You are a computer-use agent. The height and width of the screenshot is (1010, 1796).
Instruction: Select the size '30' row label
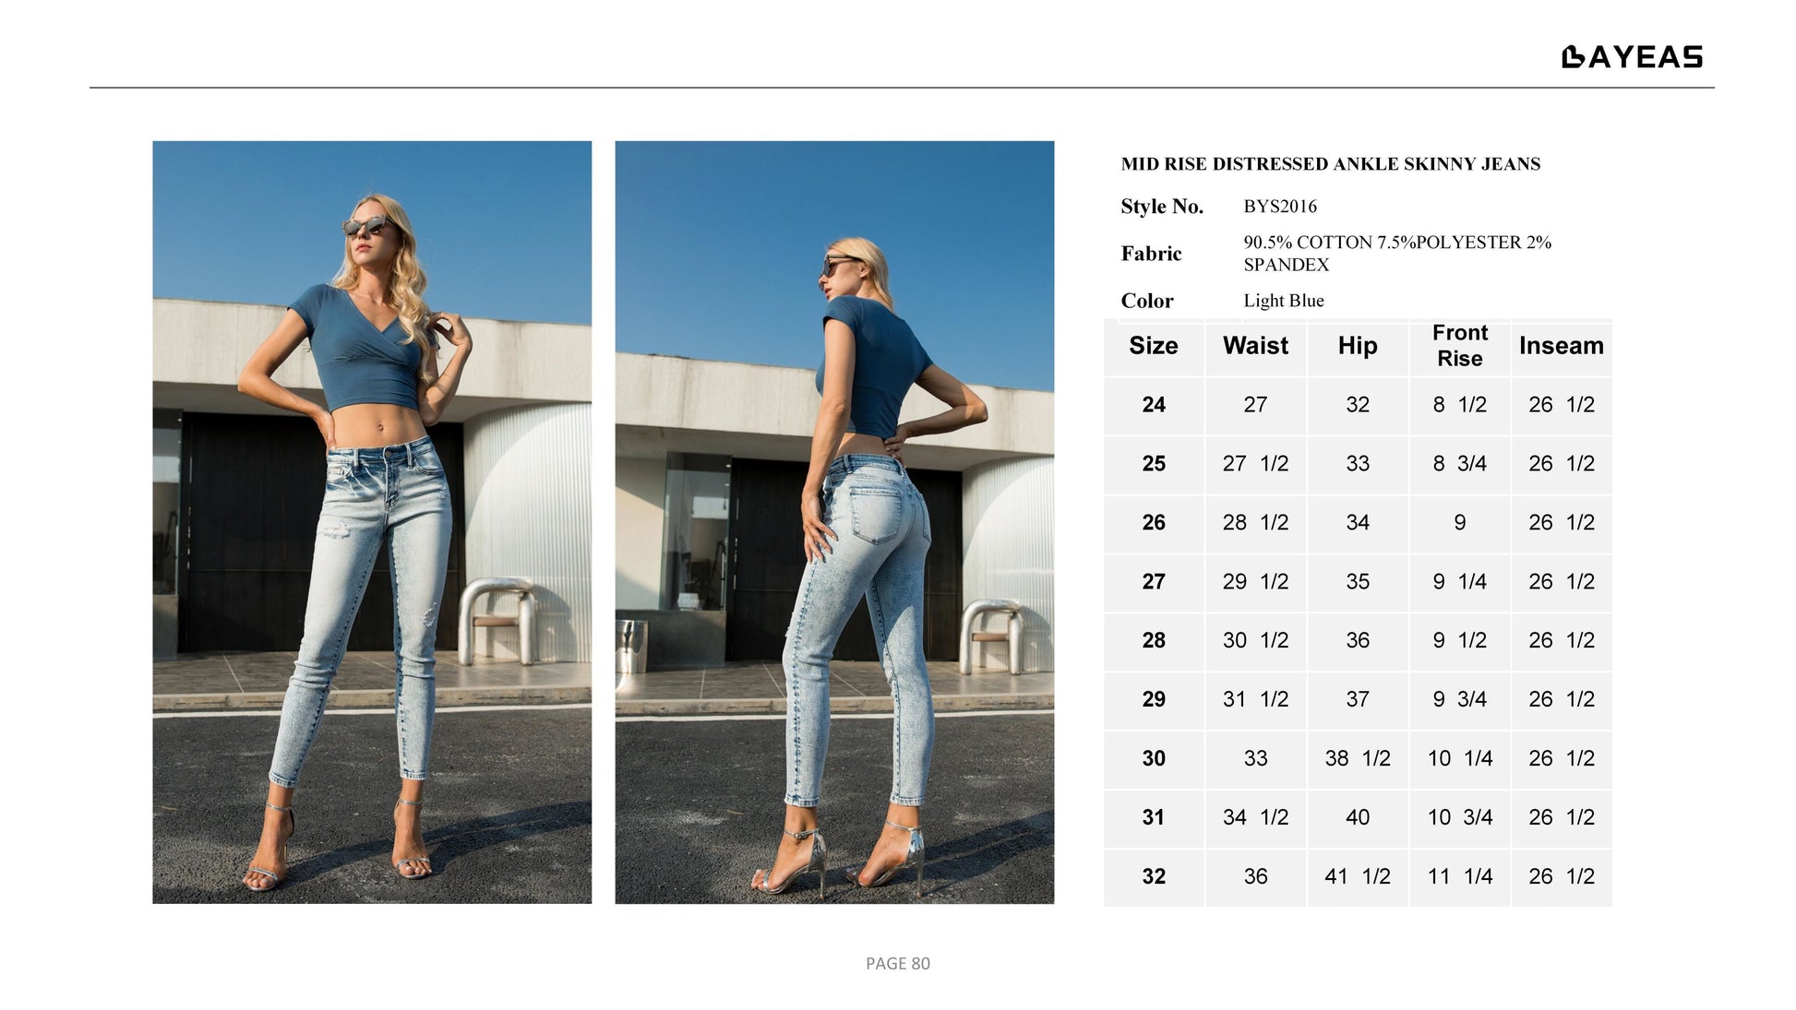pos(1154,759)
